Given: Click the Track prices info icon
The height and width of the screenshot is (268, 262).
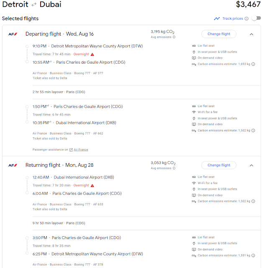Looking at the screenshot, I should pos(246,18).
